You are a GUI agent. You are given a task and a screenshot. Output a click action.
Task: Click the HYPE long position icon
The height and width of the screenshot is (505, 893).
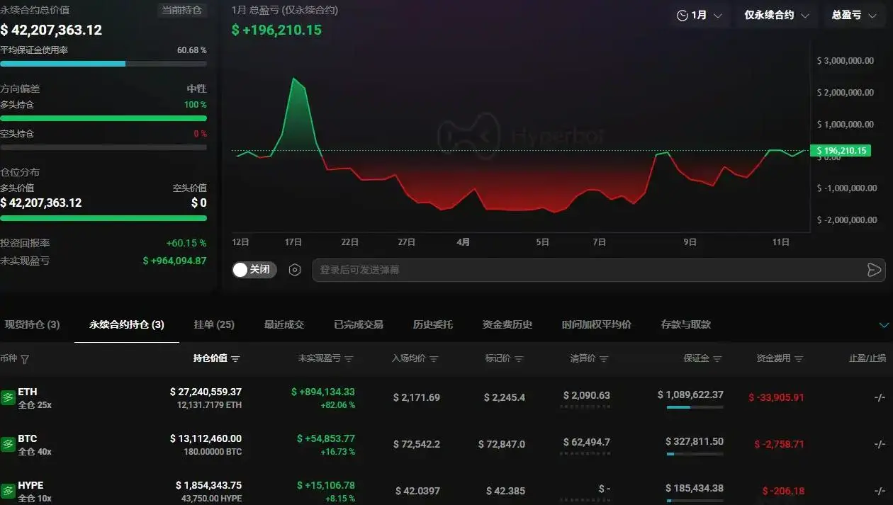tap(8, 491)
